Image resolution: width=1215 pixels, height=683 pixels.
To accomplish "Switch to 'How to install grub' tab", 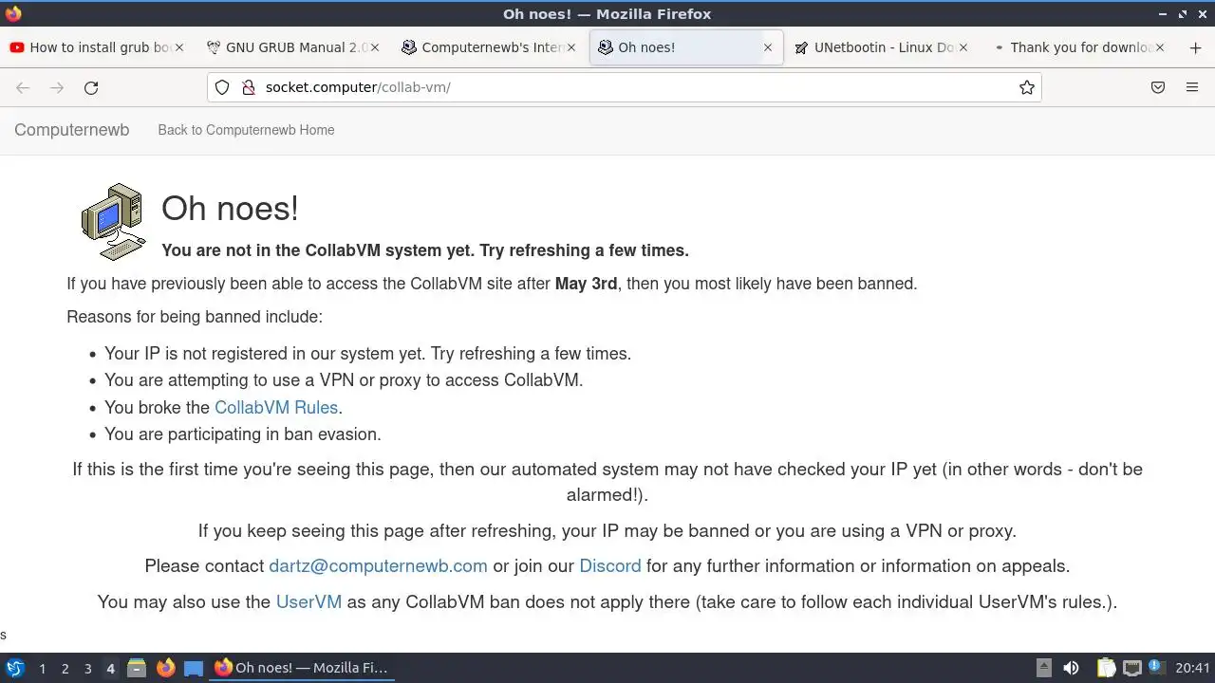I will (x=98, y=47).
